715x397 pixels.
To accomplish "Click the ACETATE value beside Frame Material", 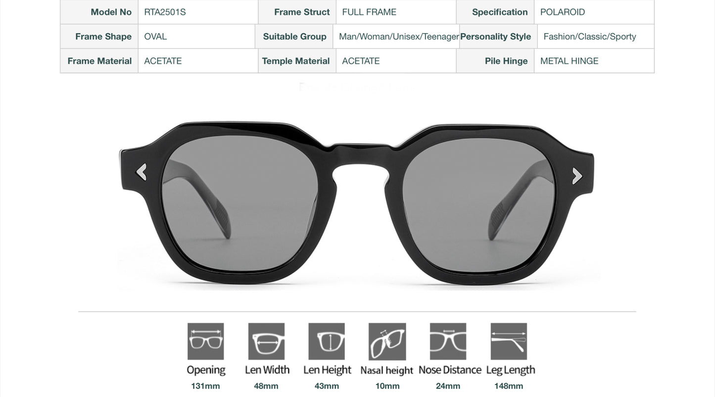I will point(163,61).
